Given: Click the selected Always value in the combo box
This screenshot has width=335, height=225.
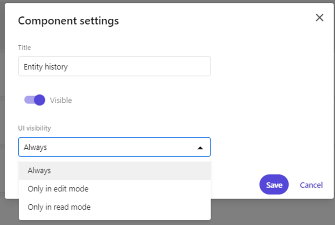Looking at the screenshot, I should coord(35,147).
